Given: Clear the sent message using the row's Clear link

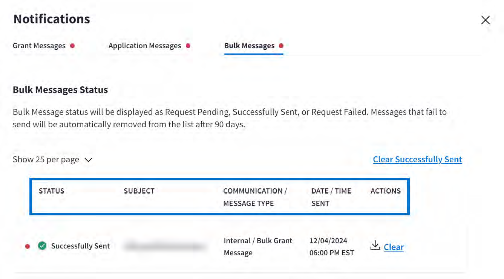Looking at the screenshot, I should coord(394,247).
